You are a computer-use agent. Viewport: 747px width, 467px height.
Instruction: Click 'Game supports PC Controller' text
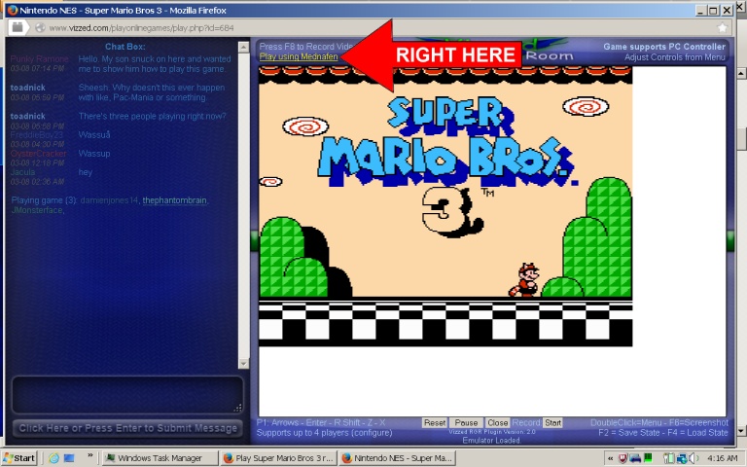[664, 47]
